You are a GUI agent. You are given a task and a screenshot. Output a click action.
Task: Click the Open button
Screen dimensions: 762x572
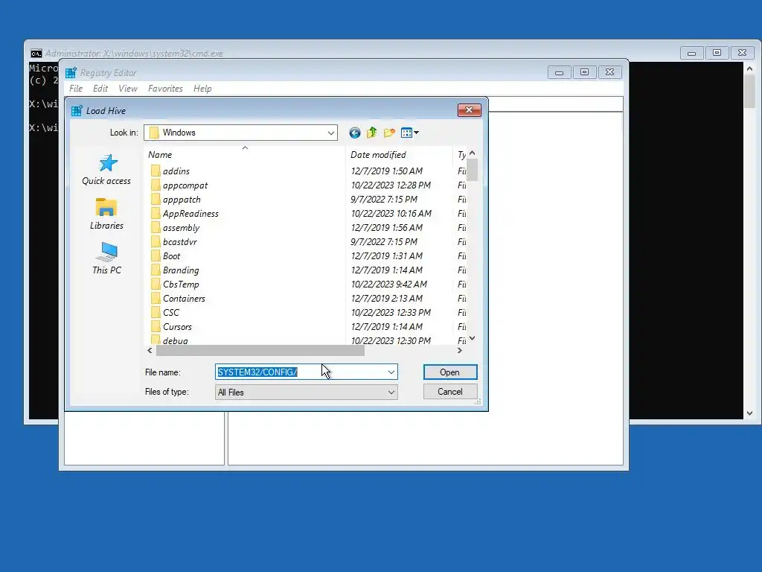450,372
